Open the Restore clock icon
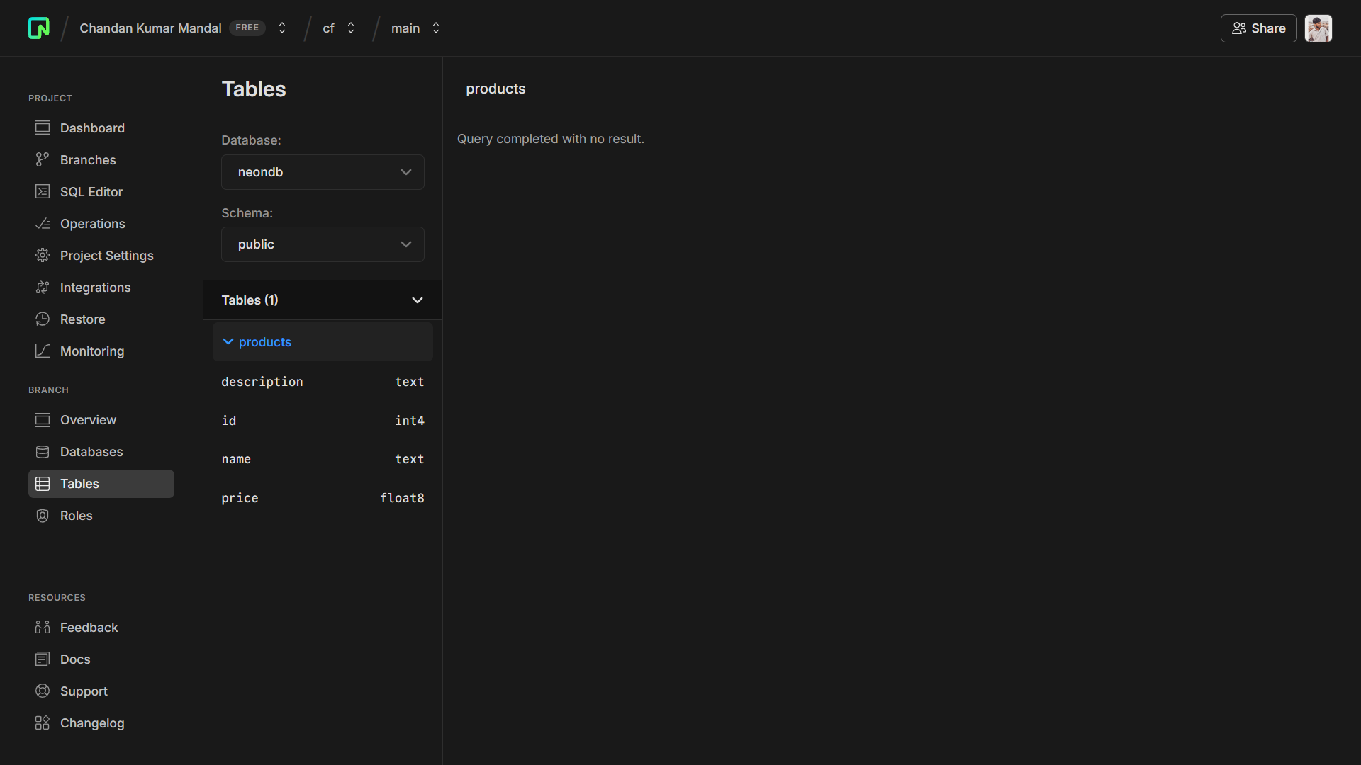This screenshot has height=765, width=1361. pos(43,319)
